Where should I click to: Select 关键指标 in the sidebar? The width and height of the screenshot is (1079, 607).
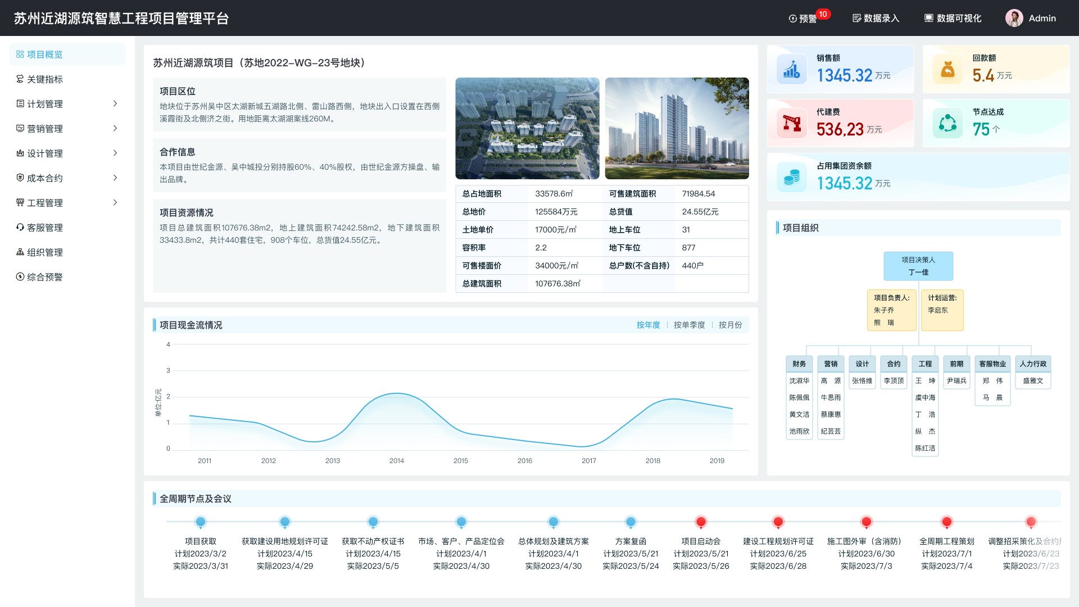click(x=45, y=79)
